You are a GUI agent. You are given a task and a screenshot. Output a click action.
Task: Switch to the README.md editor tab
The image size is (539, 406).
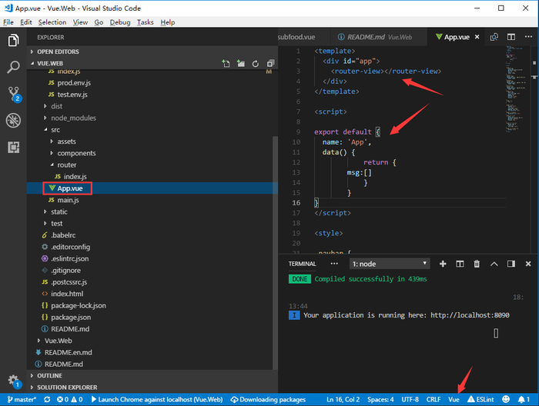coord(378,37)
